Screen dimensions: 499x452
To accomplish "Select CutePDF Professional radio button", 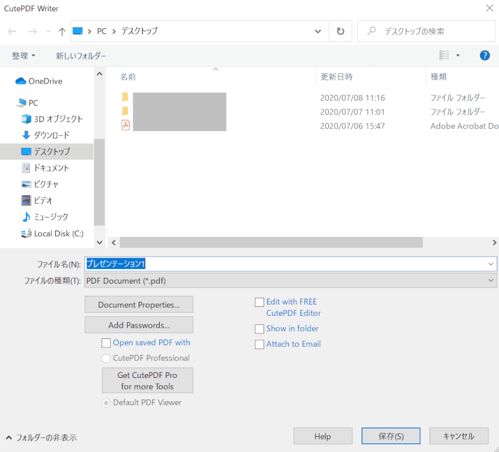I will [x=106, y=358].
